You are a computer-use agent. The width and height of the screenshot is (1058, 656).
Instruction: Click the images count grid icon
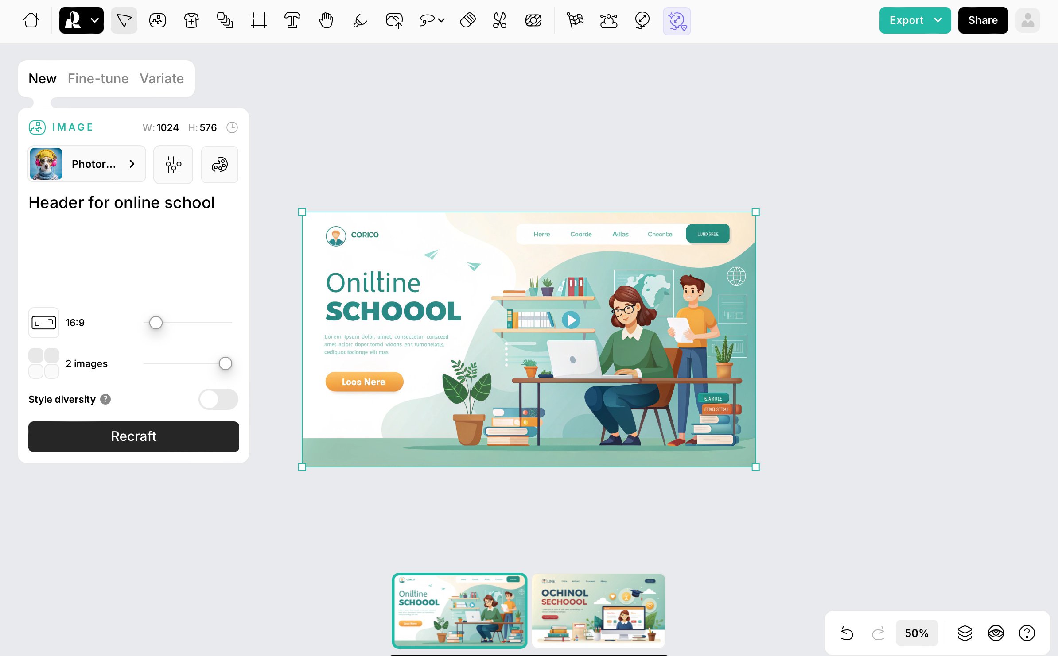(44, 363)
